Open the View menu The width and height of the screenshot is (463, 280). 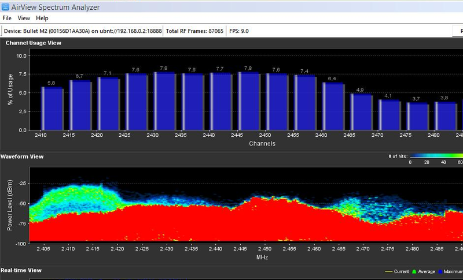24,18
